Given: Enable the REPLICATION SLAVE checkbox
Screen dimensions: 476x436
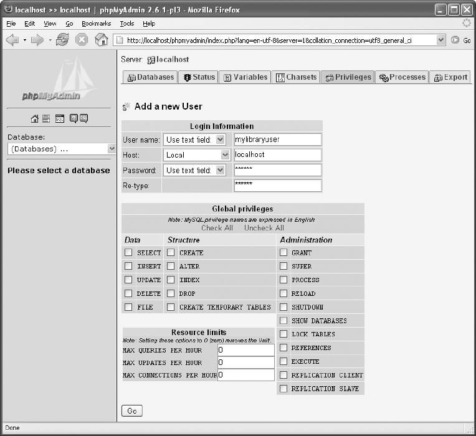Looking at the screenshot, I should tap(283, 389).
